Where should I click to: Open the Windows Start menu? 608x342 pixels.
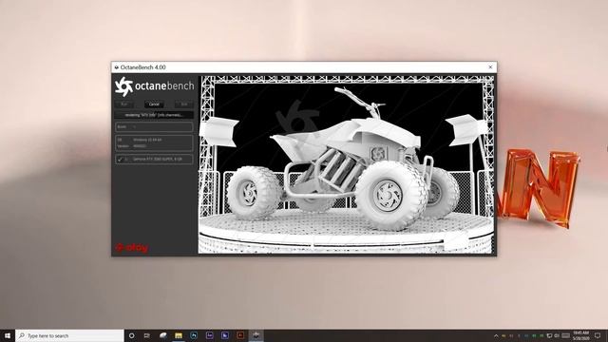(8, 335)
